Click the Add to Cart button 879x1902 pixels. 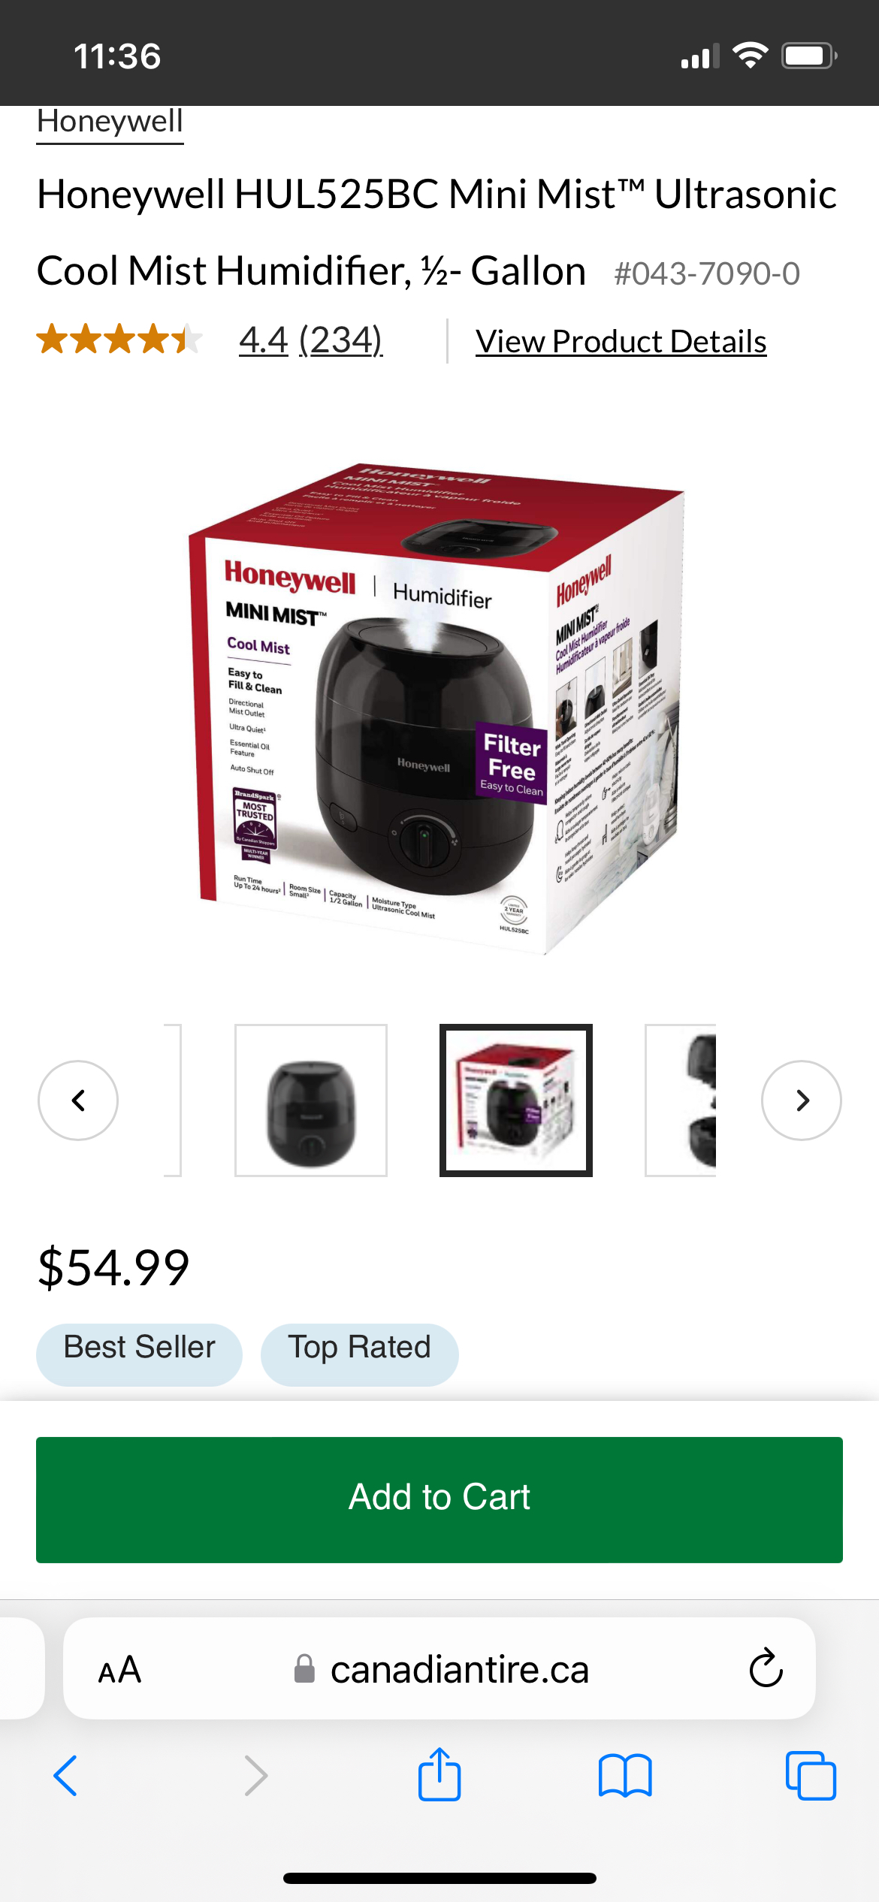(439, 1500)
